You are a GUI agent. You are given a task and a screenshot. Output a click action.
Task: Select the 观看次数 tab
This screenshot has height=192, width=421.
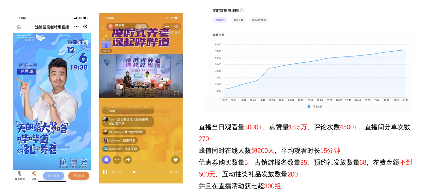pos(220,20)
